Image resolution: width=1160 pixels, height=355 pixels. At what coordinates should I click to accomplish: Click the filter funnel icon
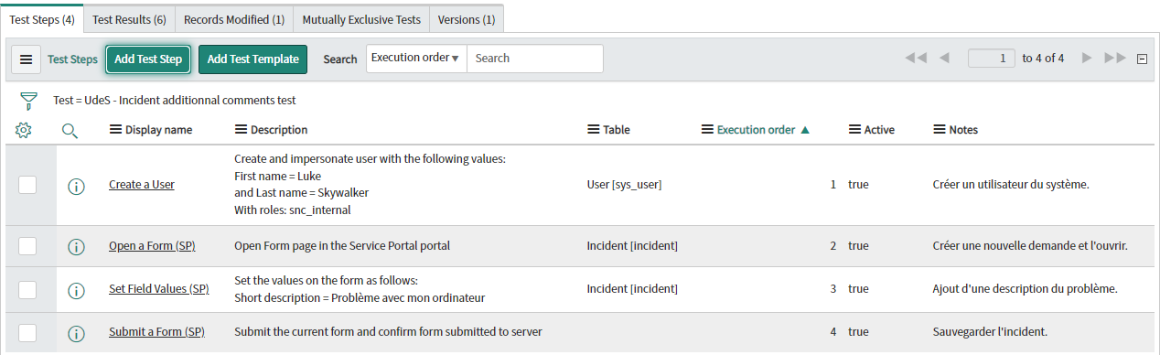point(29,100)
